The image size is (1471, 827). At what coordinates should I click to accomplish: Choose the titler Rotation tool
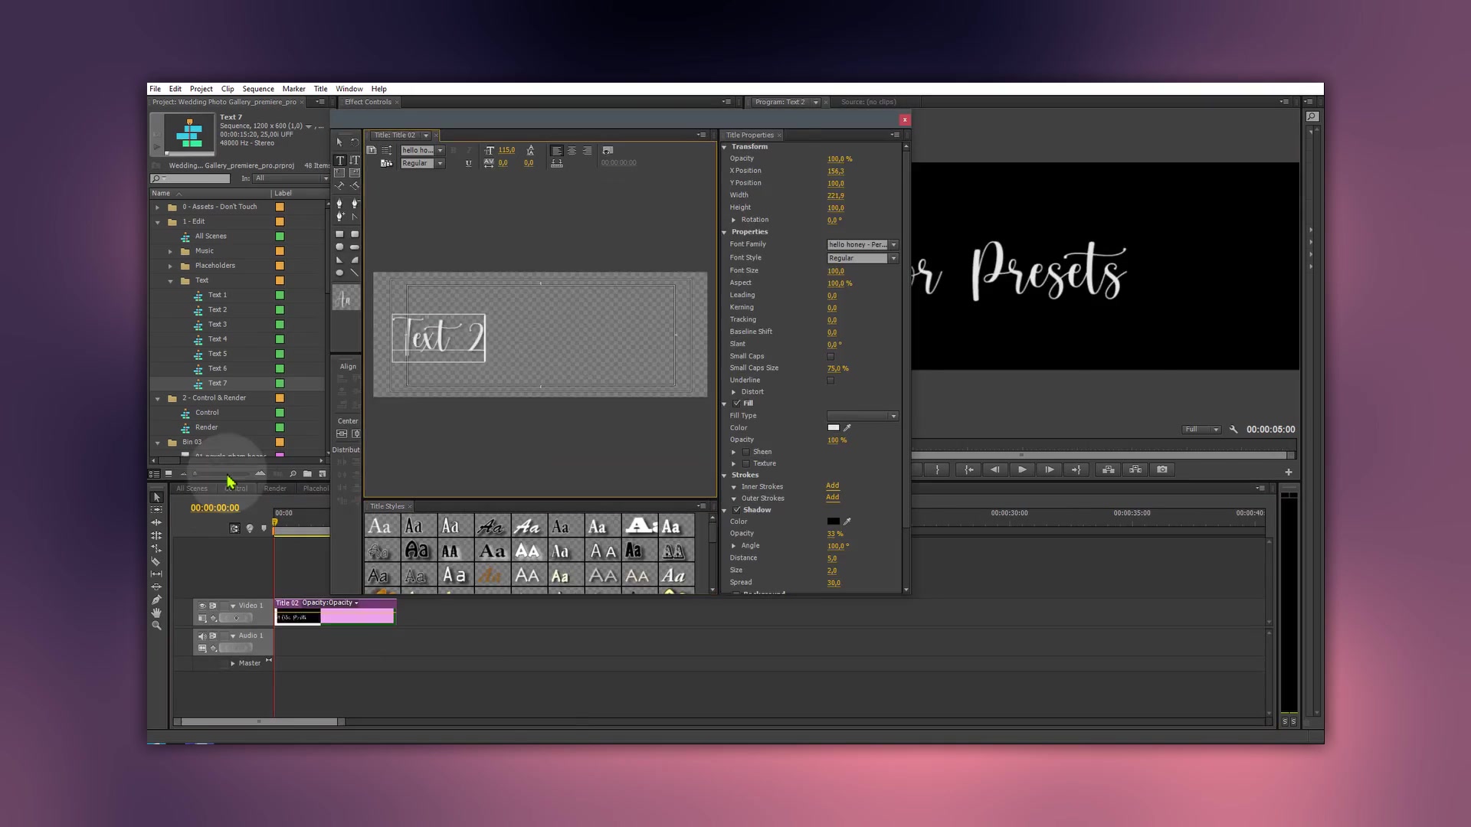[x=354, y=142]
